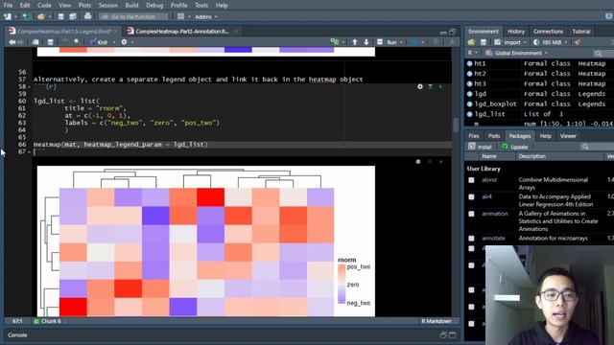Open the workspace panes layout icon
The height and width of the screenshot is (345, 614).
[180, 16]
